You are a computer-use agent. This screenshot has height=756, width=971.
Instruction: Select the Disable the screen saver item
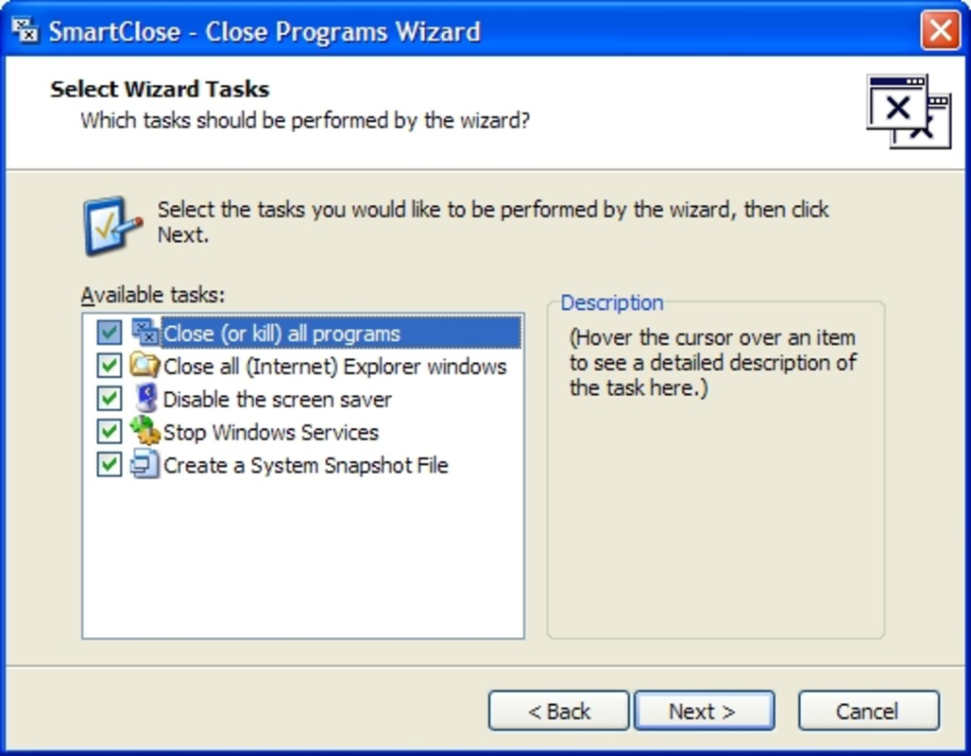tap(277, 400)
